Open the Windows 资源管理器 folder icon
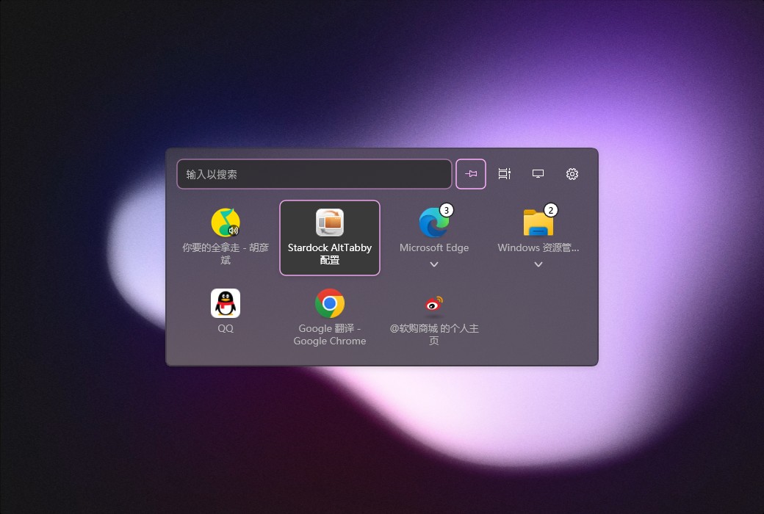Viewport: 764px width, 514px height. (538, 222)
